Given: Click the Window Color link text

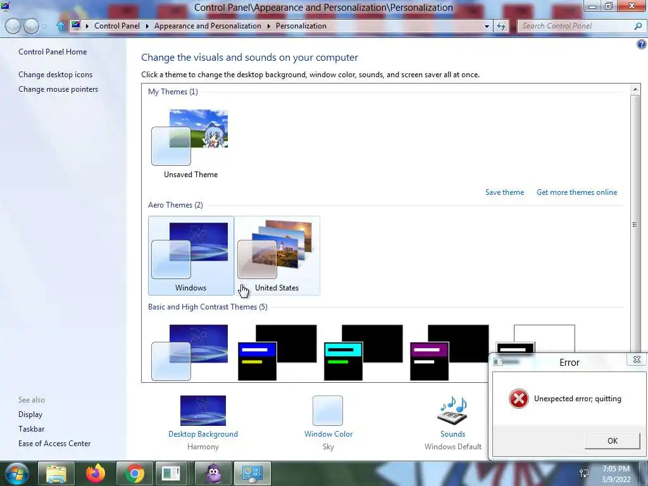Looking at the screenshot, I should 328,434.
